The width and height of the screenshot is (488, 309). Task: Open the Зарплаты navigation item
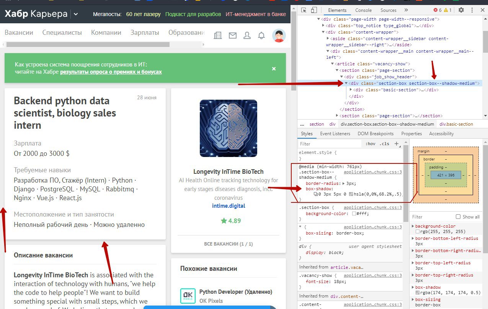(145, 32)
